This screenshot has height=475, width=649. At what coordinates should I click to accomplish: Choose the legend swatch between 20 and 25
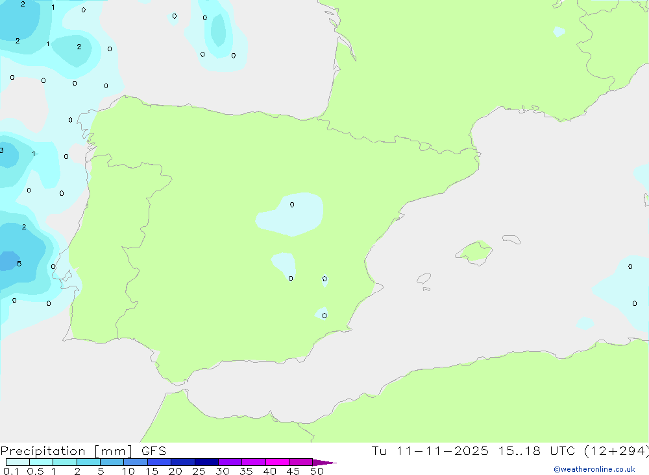(x=183, y=462)
